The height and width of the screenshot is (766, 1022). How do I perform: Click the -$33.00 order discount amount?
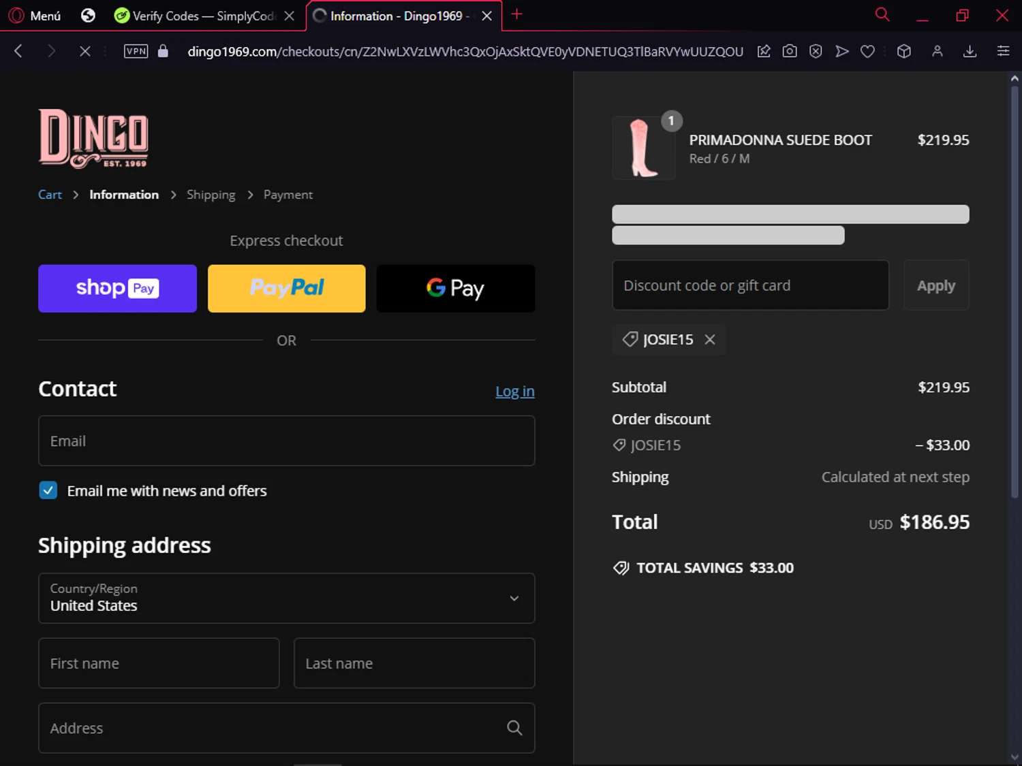click(942, 445)
